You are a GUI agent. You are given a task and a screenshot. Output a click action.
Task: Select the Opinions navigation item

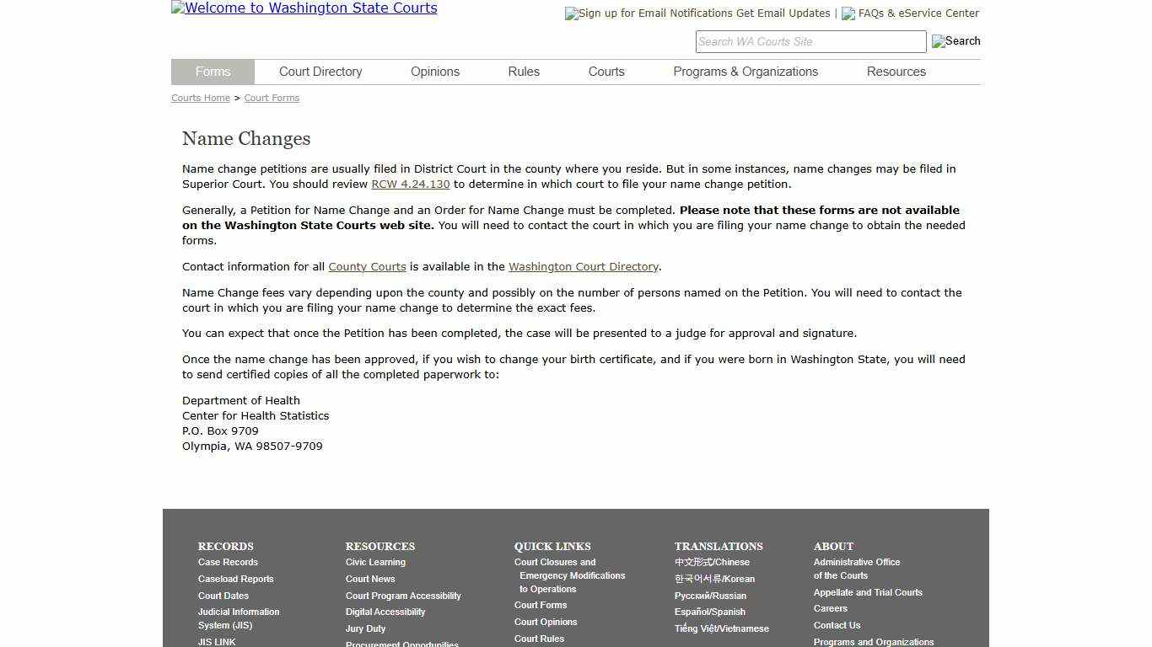point(434,72)
